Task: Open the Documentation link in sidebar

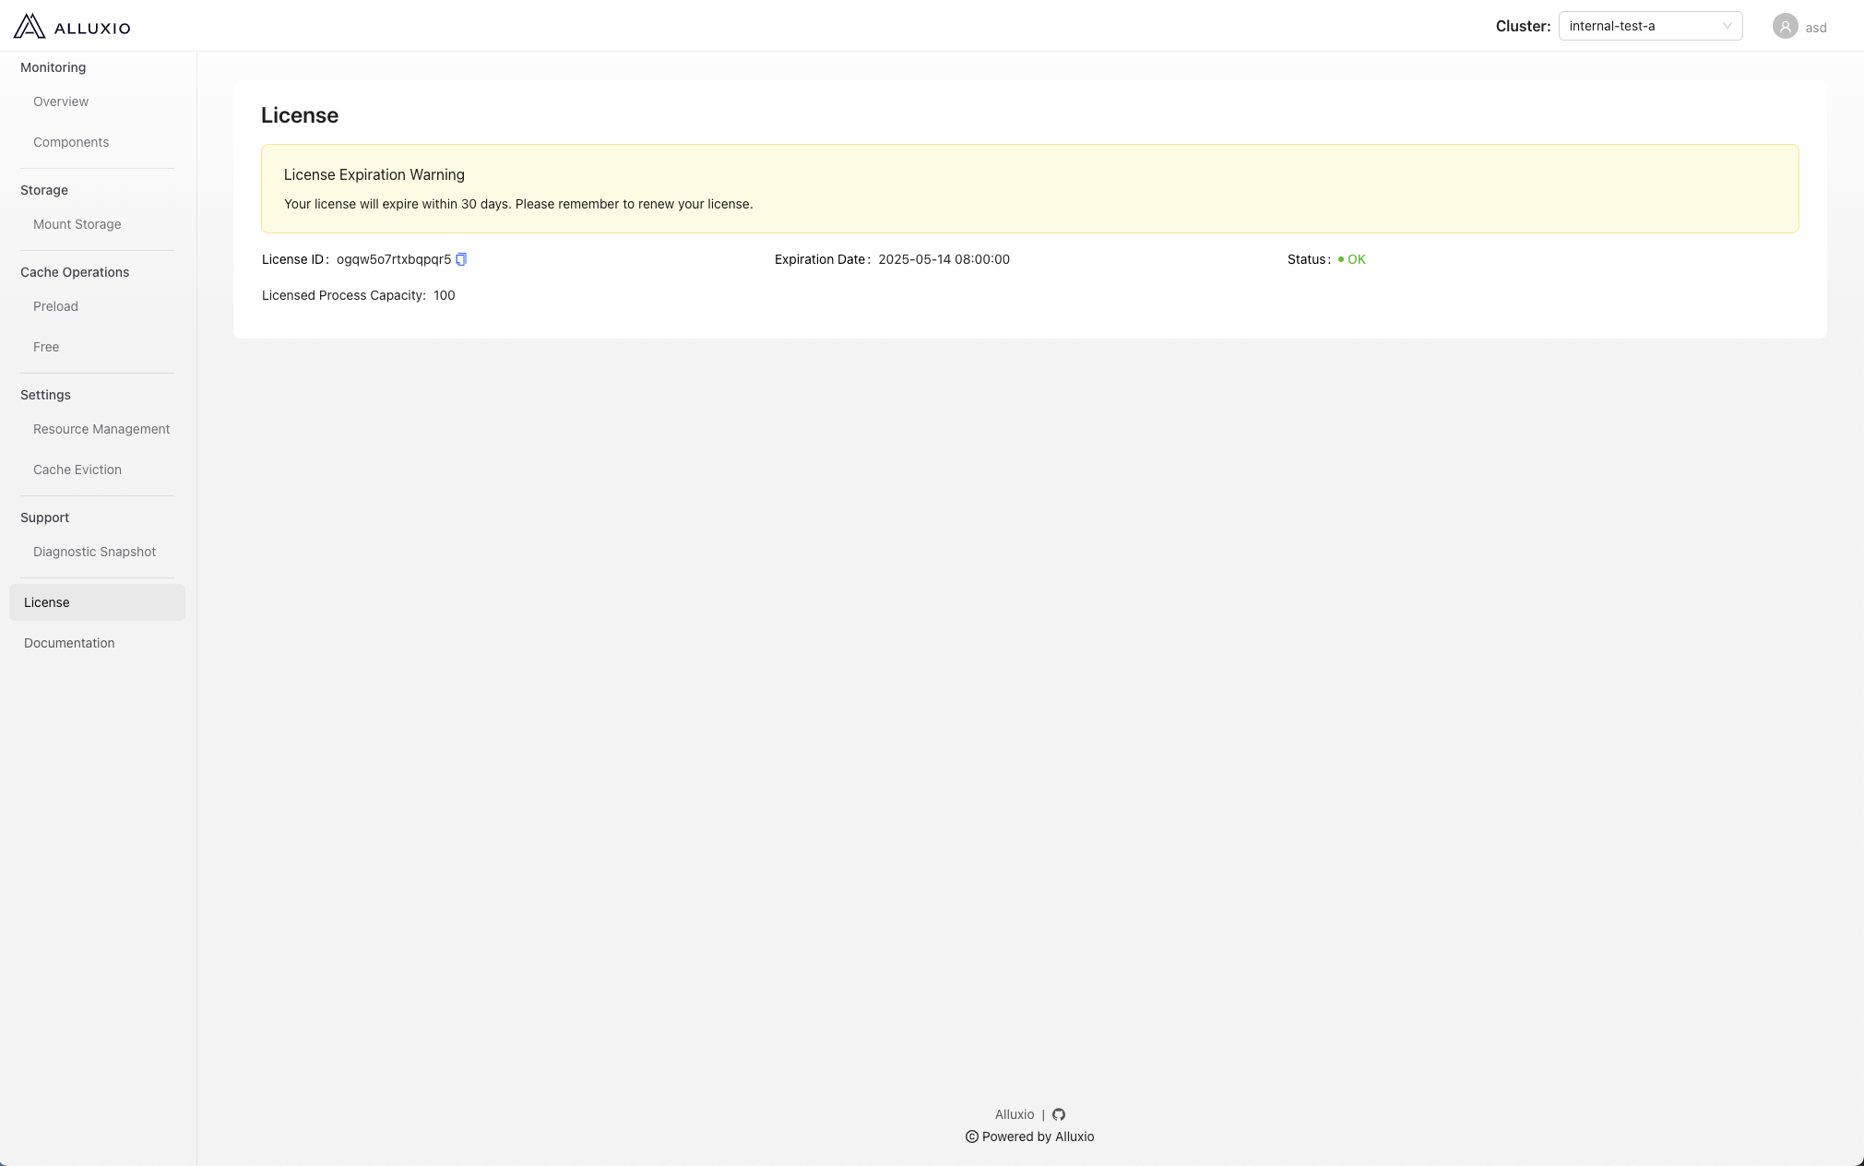Action: [69, 643]
